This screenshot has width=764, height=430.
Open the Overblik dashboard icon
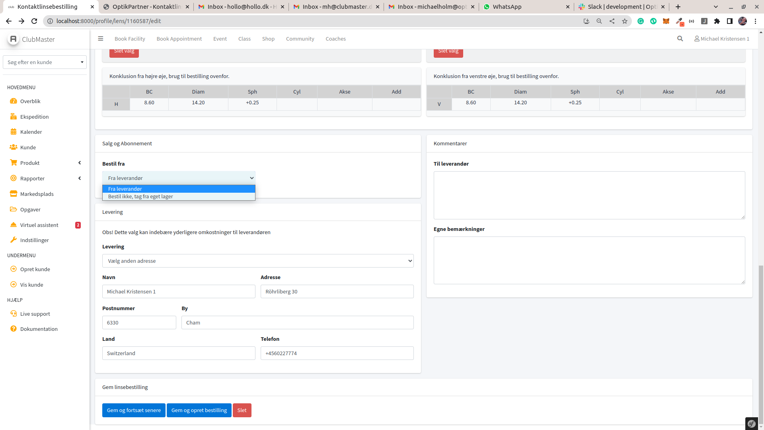point(14,101)
